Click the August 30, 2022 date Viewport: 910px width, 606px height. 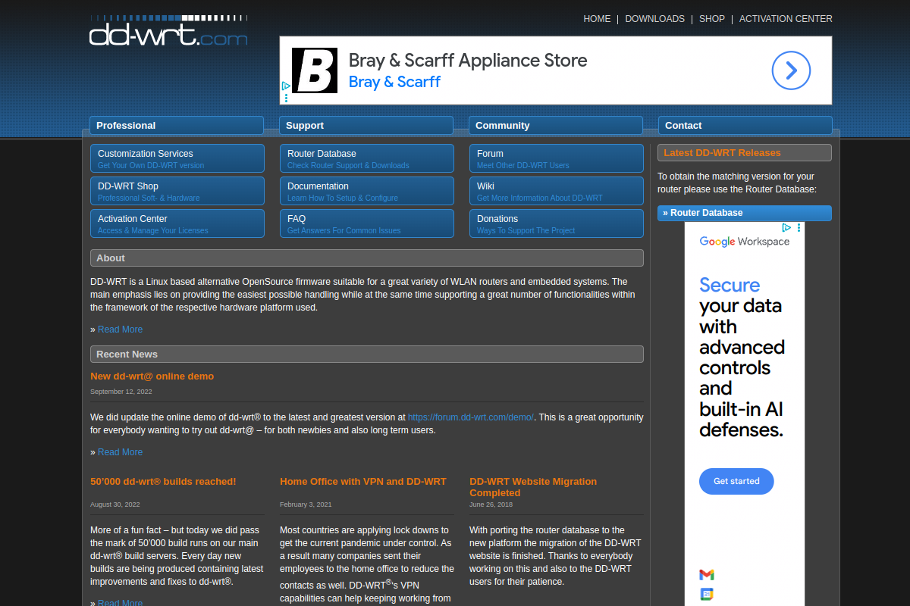tap(115, 504)
